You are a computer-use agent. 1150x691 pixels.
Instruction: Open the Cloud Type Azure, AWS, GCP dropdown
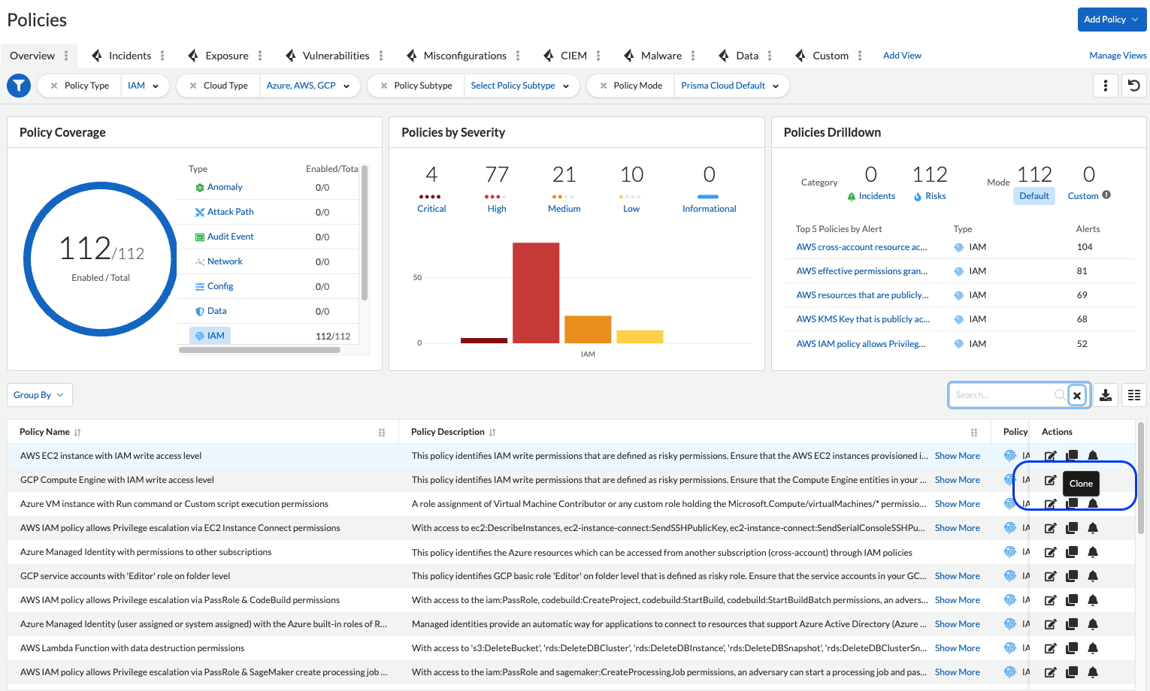pyautogui.click(x=309, y=86)
